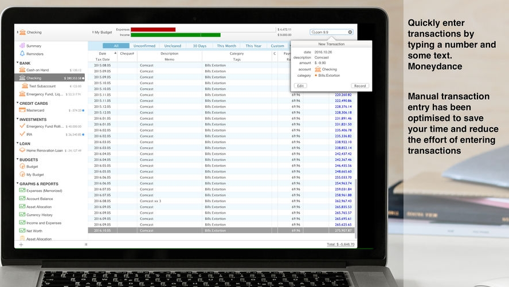Open the Summary icon in sidebar
The height and width of the screenshot is (287, 509).
[x=22, y=46]
